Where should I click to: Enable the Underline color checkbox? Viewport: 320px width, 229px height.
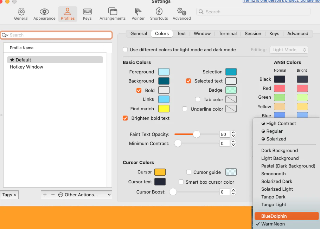(185, 109)
